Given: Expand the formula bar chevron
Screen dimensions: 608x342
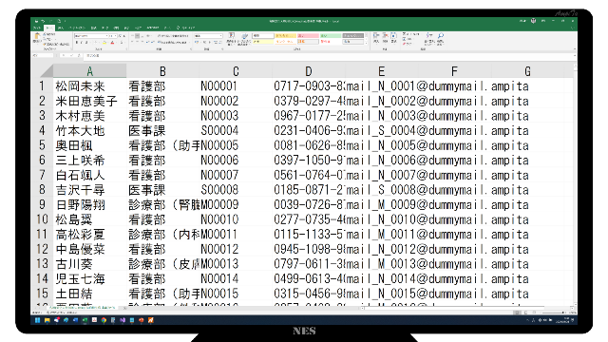Looking at the screenshot, I should tap(574, 56).
